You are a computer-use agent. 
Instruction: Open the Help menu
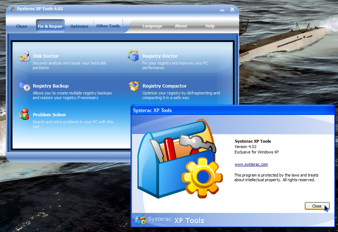click(x=210, y=26)
